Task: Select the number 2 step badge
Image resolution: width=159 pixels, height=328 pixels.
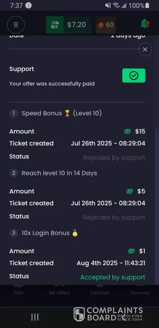Action: [x=13, y=173]
